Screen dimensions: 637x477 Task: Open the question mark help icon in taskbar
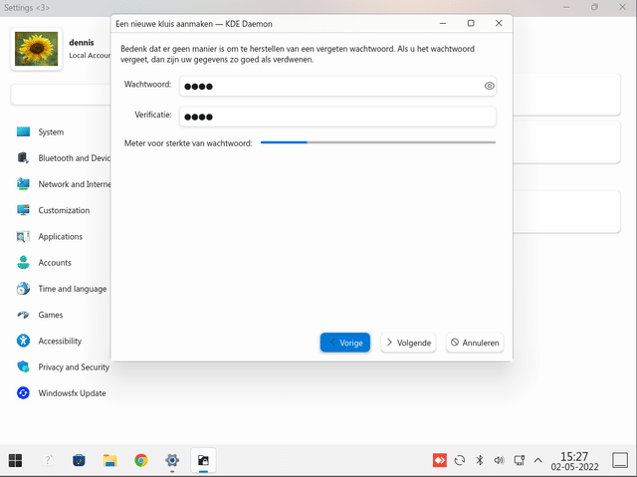pyautogui.click(x=48, y=460)
